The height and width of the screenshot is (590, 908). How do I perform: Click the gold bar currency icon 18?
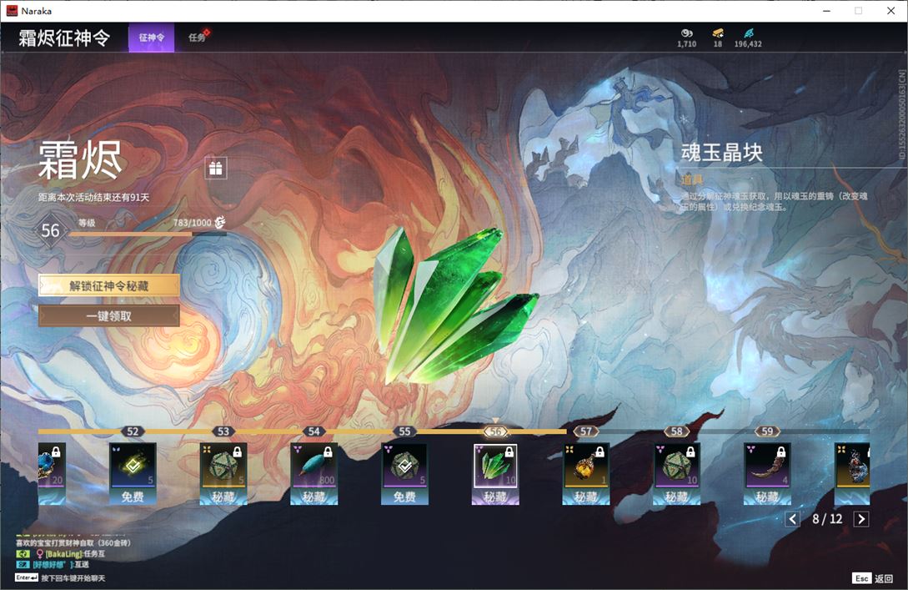click(x=718, y=33)
